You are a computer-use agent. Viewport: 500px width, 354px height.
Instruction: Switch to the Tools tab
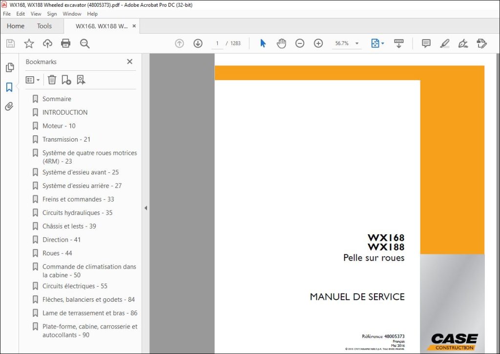point(44,26)
